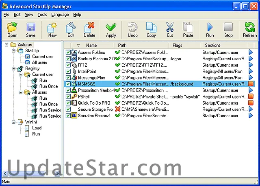Click the Name column sort arrow
The width and height of the screenshot is (260, 186).
(78, 45)
